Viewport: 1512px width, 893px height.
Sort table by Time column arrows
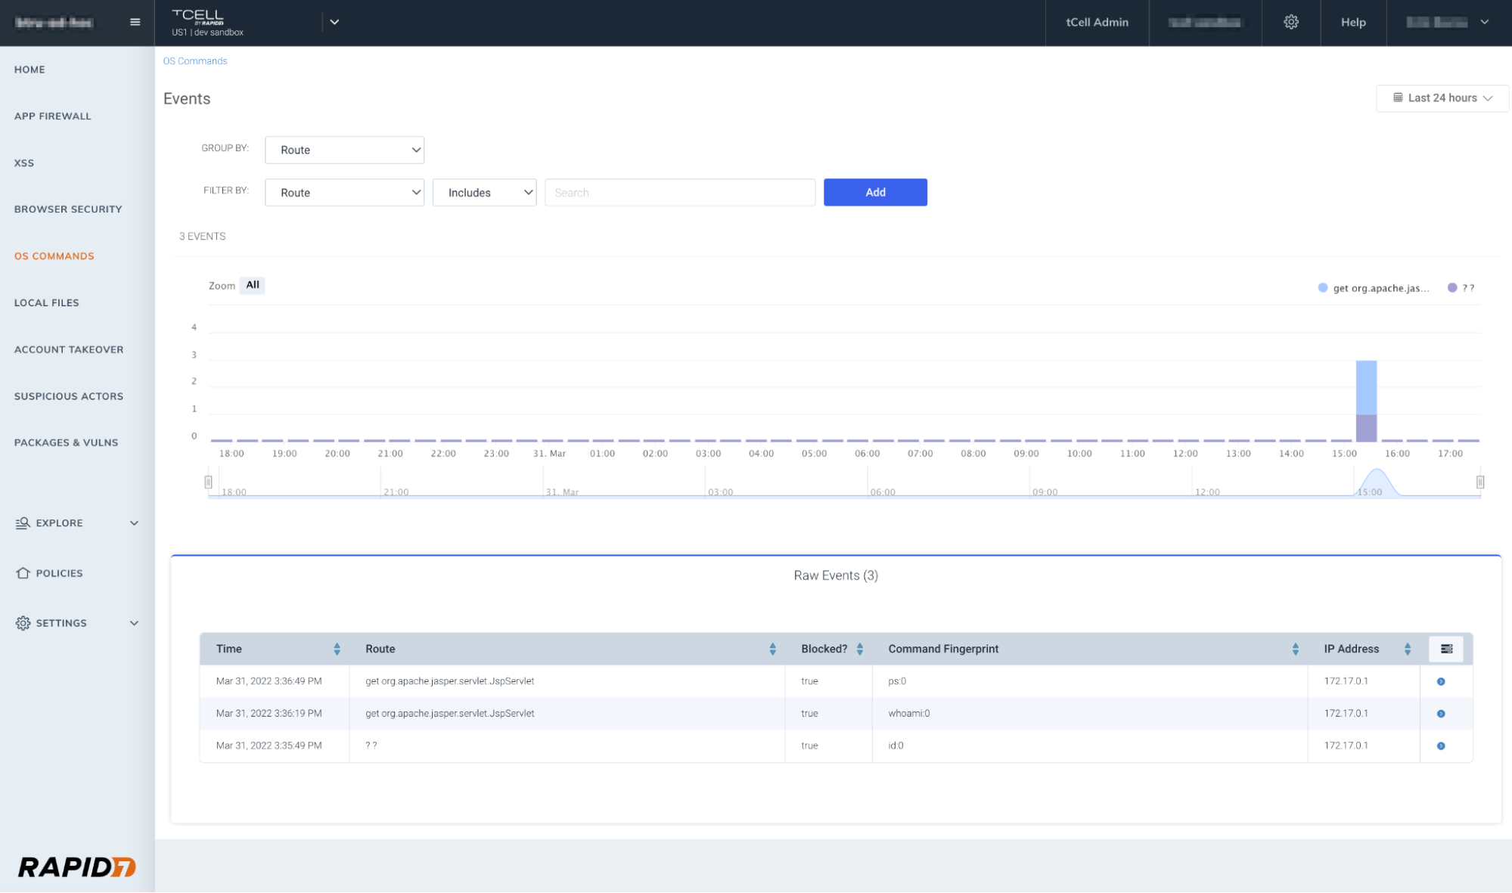coord(337,649)
